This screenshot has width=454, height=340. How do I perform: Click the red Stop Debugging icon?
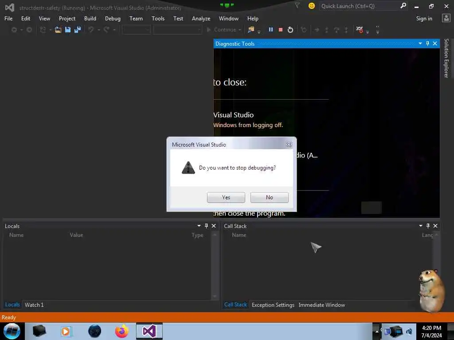280,30
